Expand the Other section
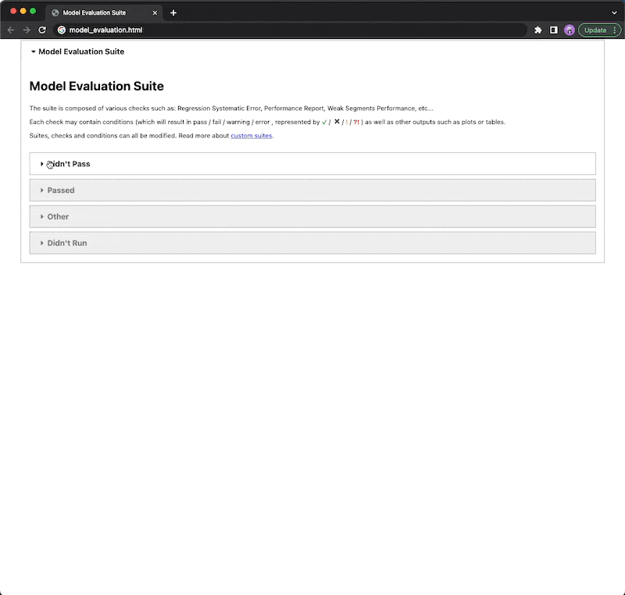This screenshot has width=625, height=595. pos(312,216)
